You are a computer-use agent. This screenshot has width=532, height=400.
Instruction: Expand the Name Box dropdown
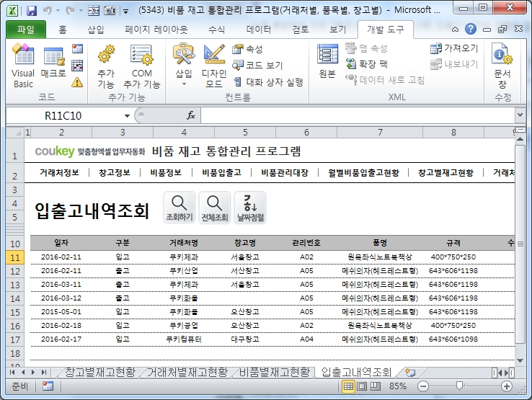point(127,116)
